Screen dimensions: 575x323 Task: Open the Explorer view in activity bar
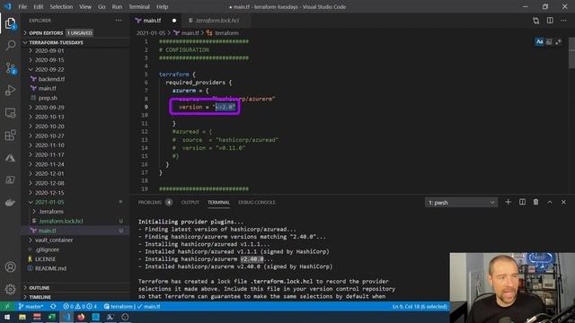(x=10, y=23)
